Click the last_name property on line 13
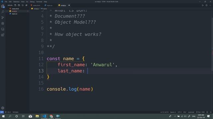The image size is (213, 119). [x=70, y=71]
